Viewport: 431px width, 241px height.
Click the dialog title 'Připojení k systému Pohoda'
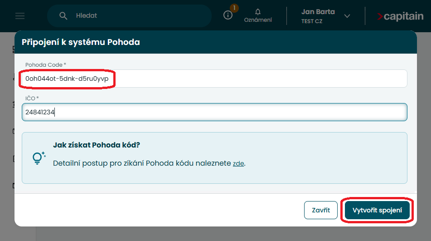(x=81, y=42)
